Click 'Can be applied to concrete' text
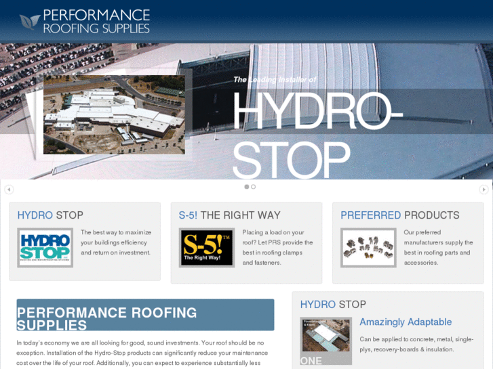Viewport: 493px width, 369px height. click(416, 344)
